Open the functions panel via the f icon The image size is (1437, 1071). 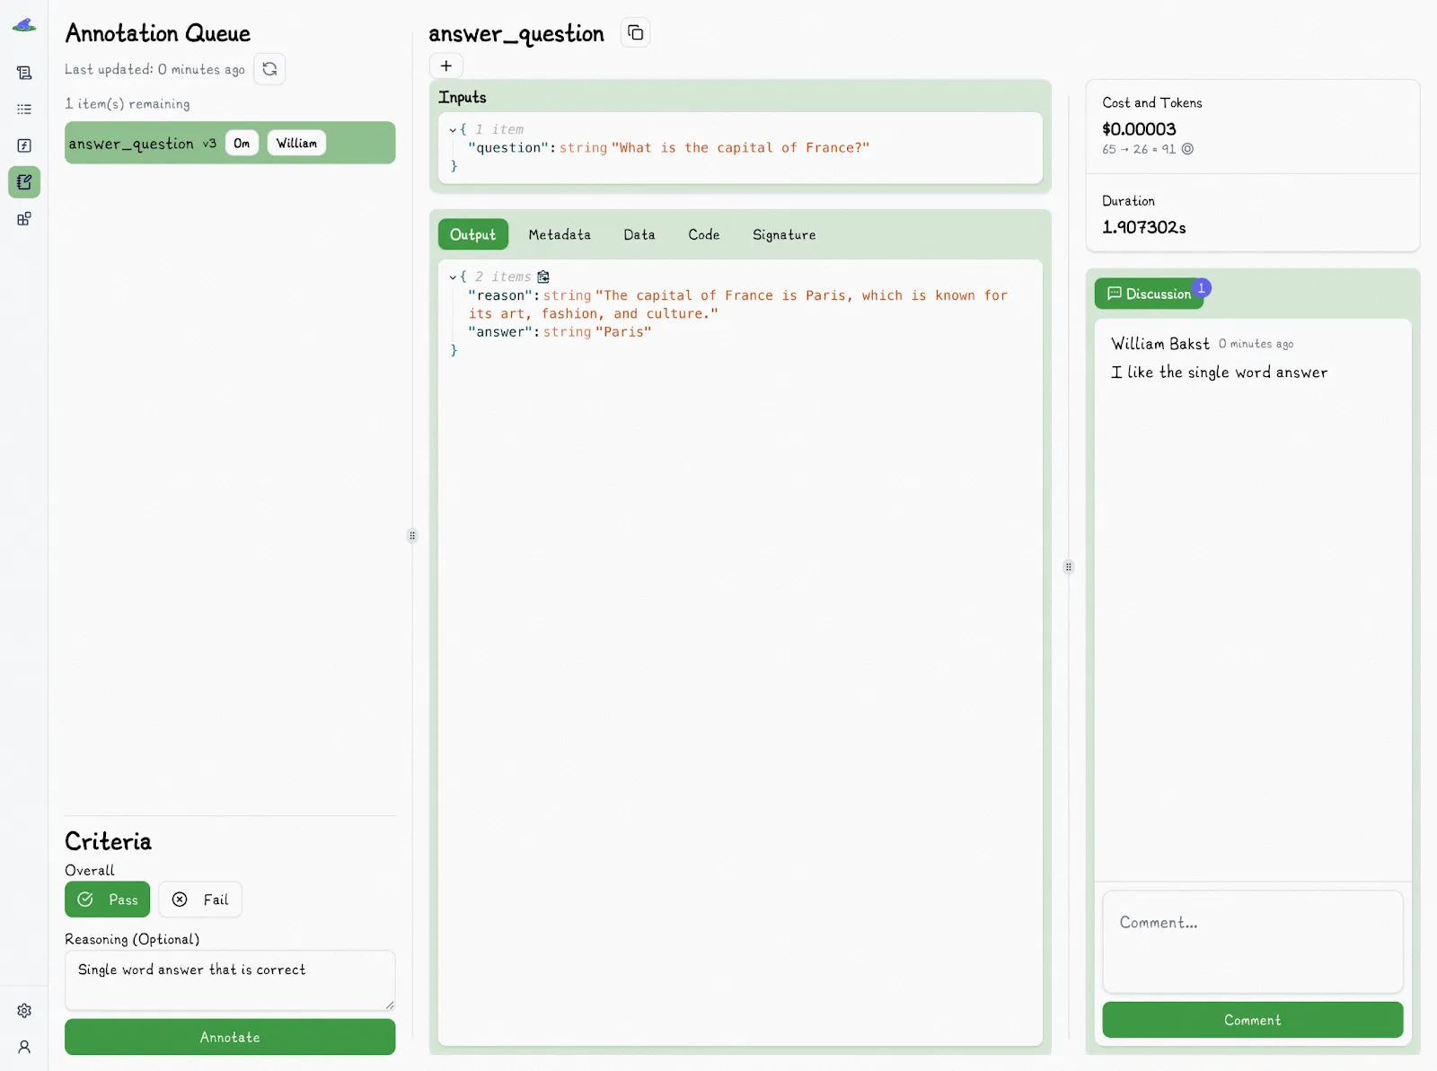tap(24, 145)
